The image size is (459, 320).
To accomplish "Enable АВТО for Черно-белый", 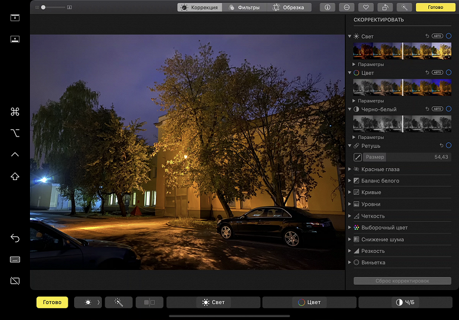I will pyautogui.click(x=437, y=109).
